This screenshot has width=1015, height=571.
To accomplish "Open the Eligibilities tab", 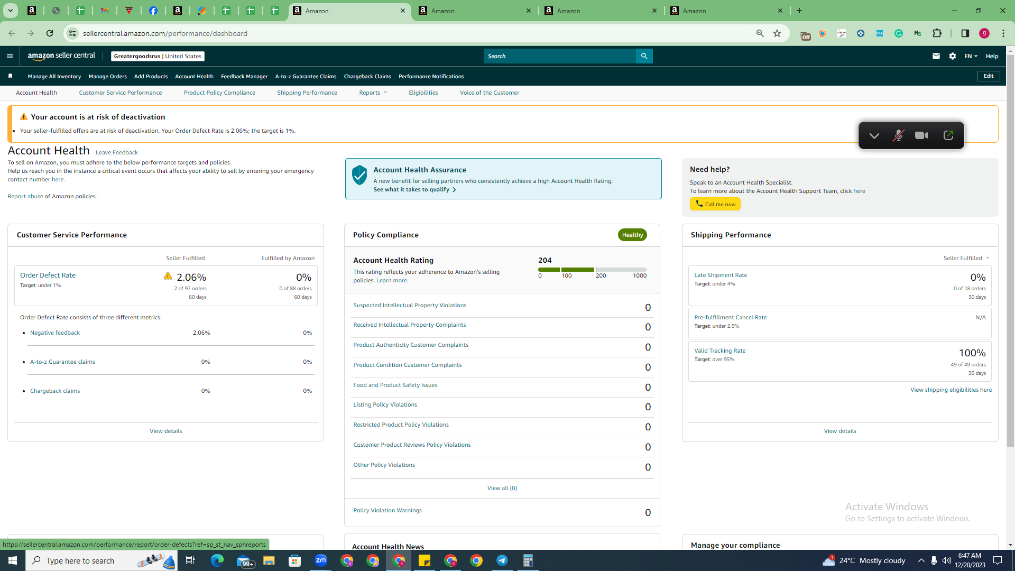I will pyautogui.click(x=423, y=93).
